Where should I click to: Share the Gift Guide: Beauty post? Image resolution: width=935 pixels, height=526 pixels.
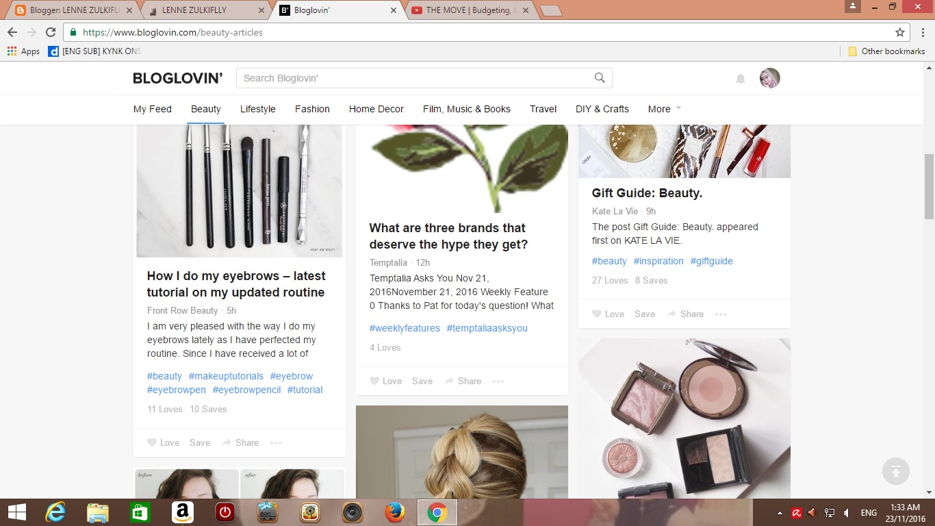pos(685,314)
